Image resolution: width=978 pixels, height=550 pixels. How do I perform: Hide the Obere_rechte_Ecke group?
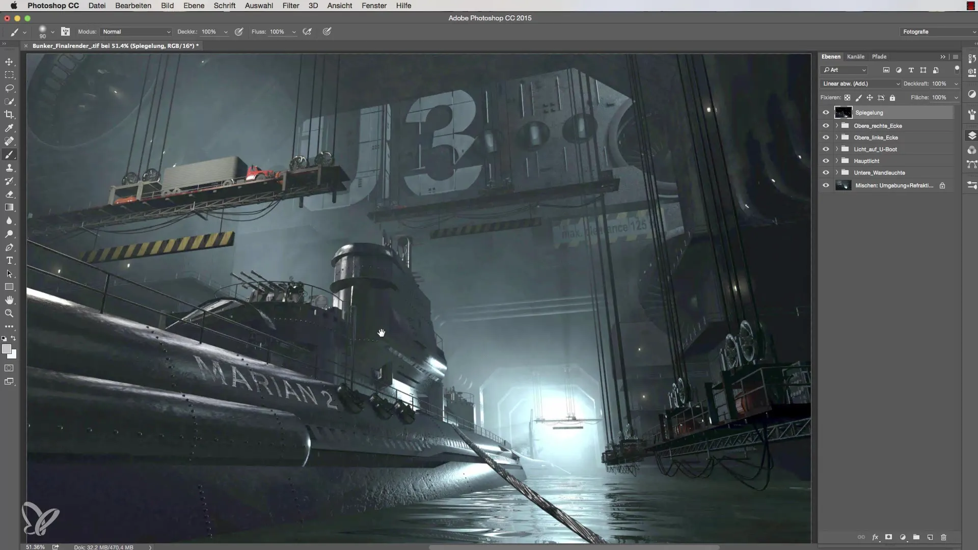pos(826,126)
